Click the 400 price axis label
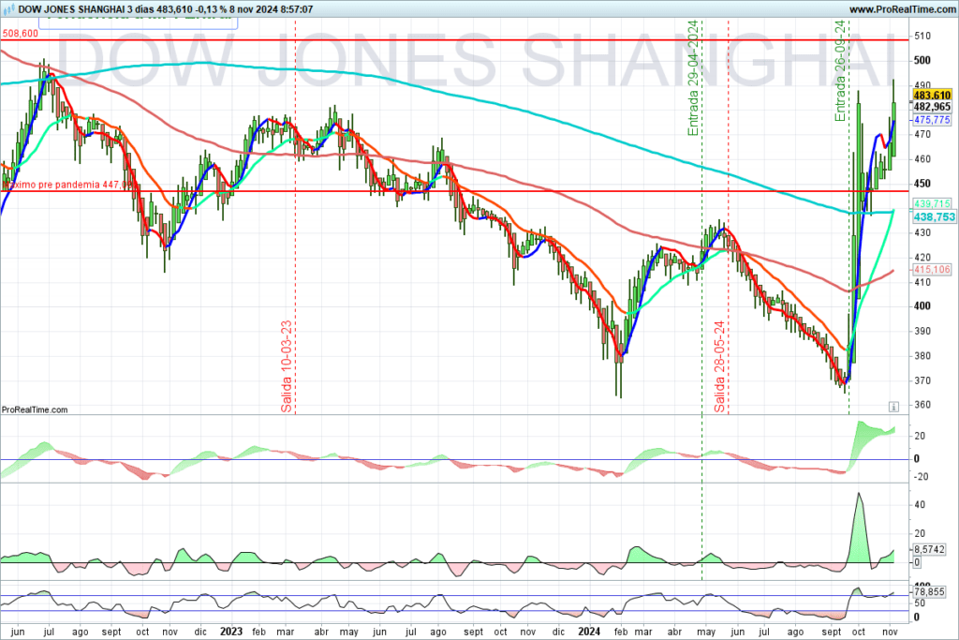 [922, 306]
